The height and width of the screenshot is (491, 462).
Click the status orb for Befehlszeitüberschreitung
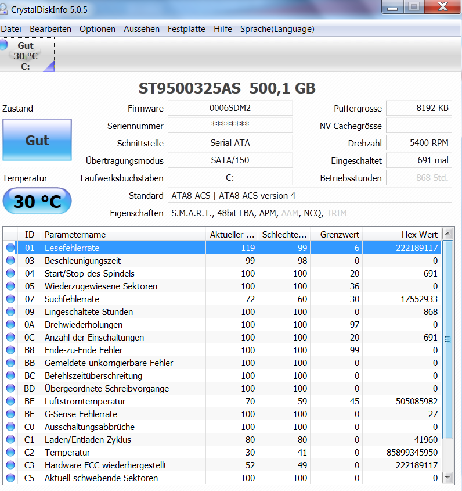pyautogui.click(x=10, y=376)
